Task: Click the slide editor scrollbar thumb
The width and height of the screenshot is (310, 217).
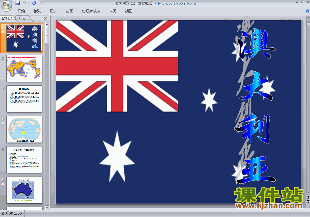Action: coord(308,24)
